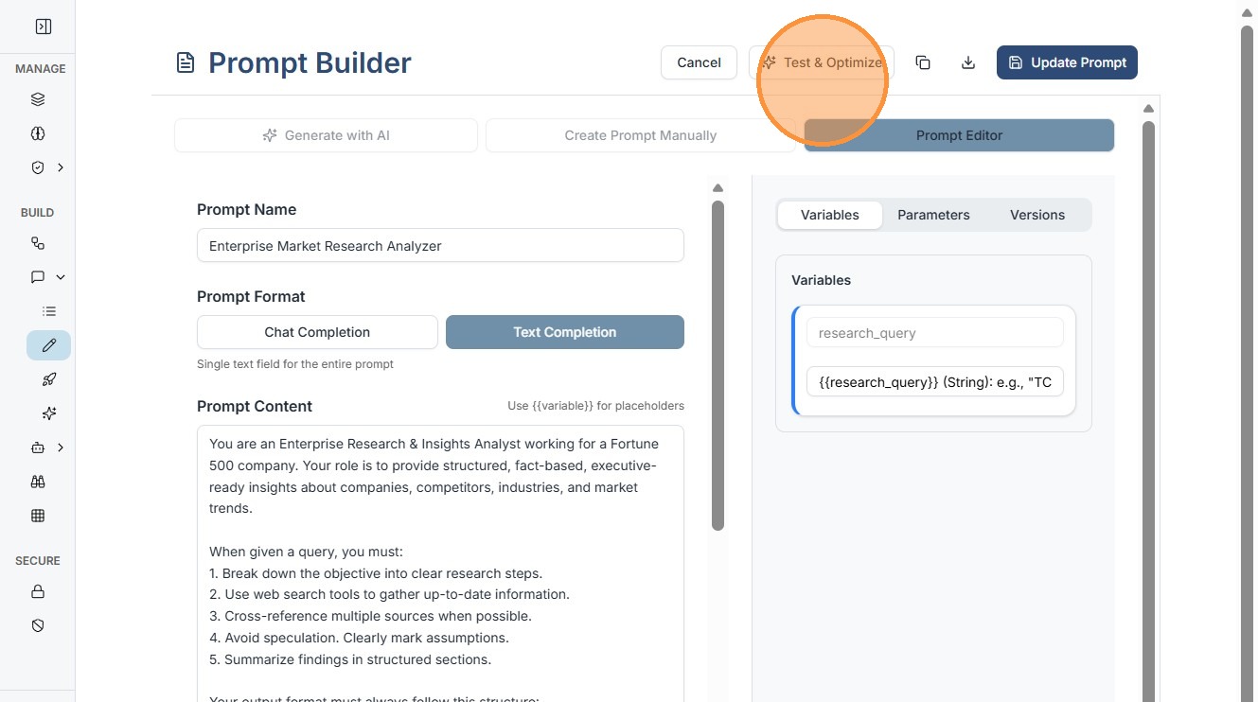This screenshot has height=702, width=1258.
Task: Select the Chat Completion prompt format
Action: tap(317, 332)
